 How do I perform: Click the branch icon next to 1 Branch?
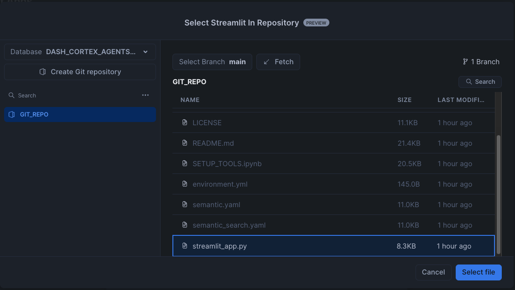click(465, 61)
